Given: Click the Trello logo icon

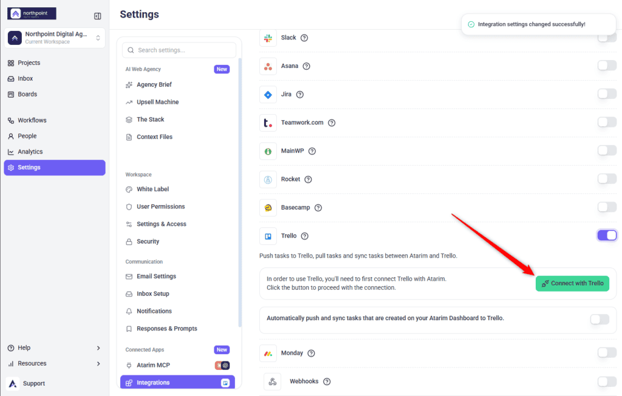Looking at the screenshot, I should coord(268,236).
